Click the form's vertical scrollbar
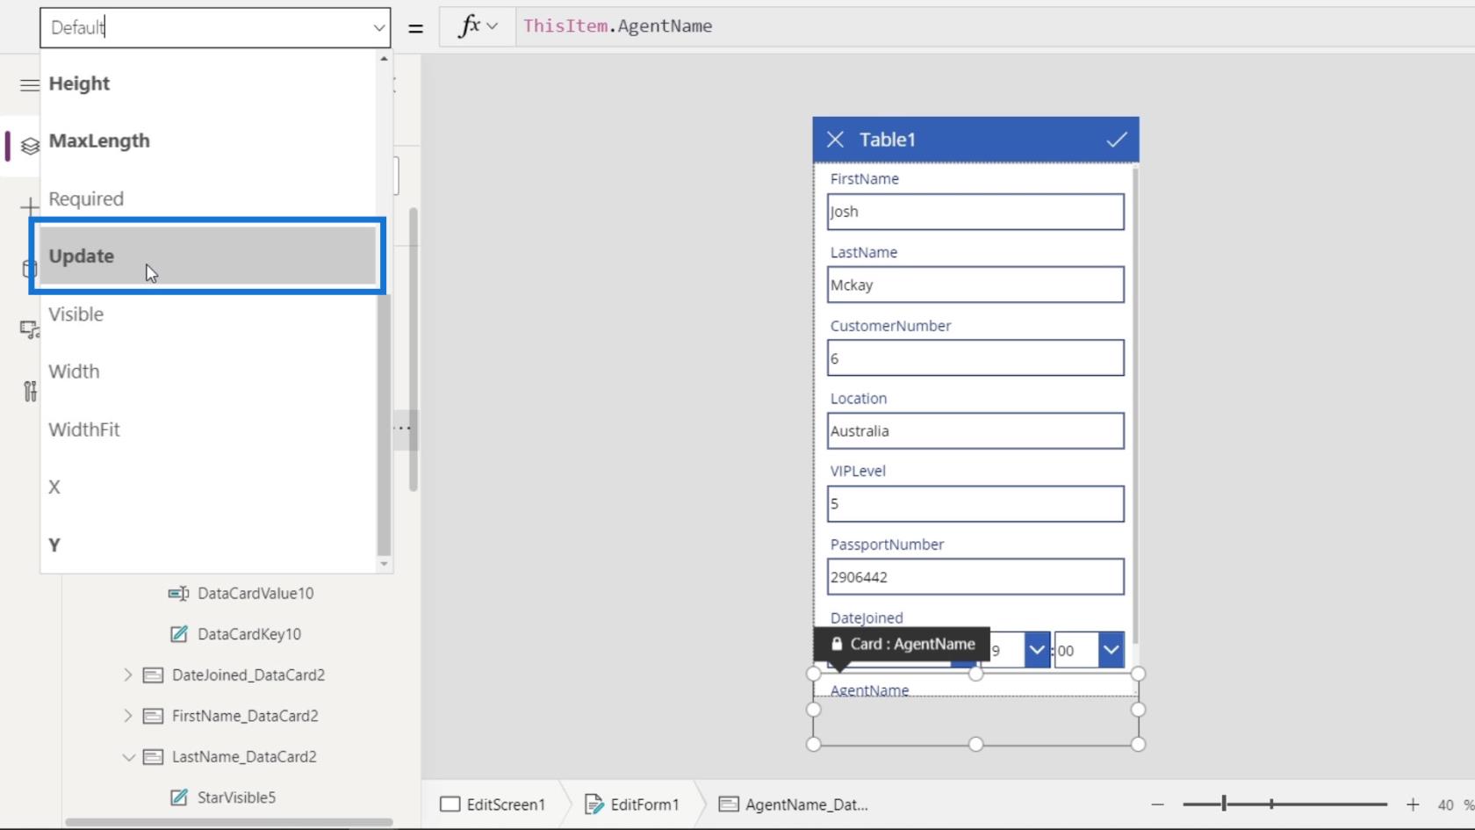The width and height of the screenshot is (1475, 830). (1134, 404)
